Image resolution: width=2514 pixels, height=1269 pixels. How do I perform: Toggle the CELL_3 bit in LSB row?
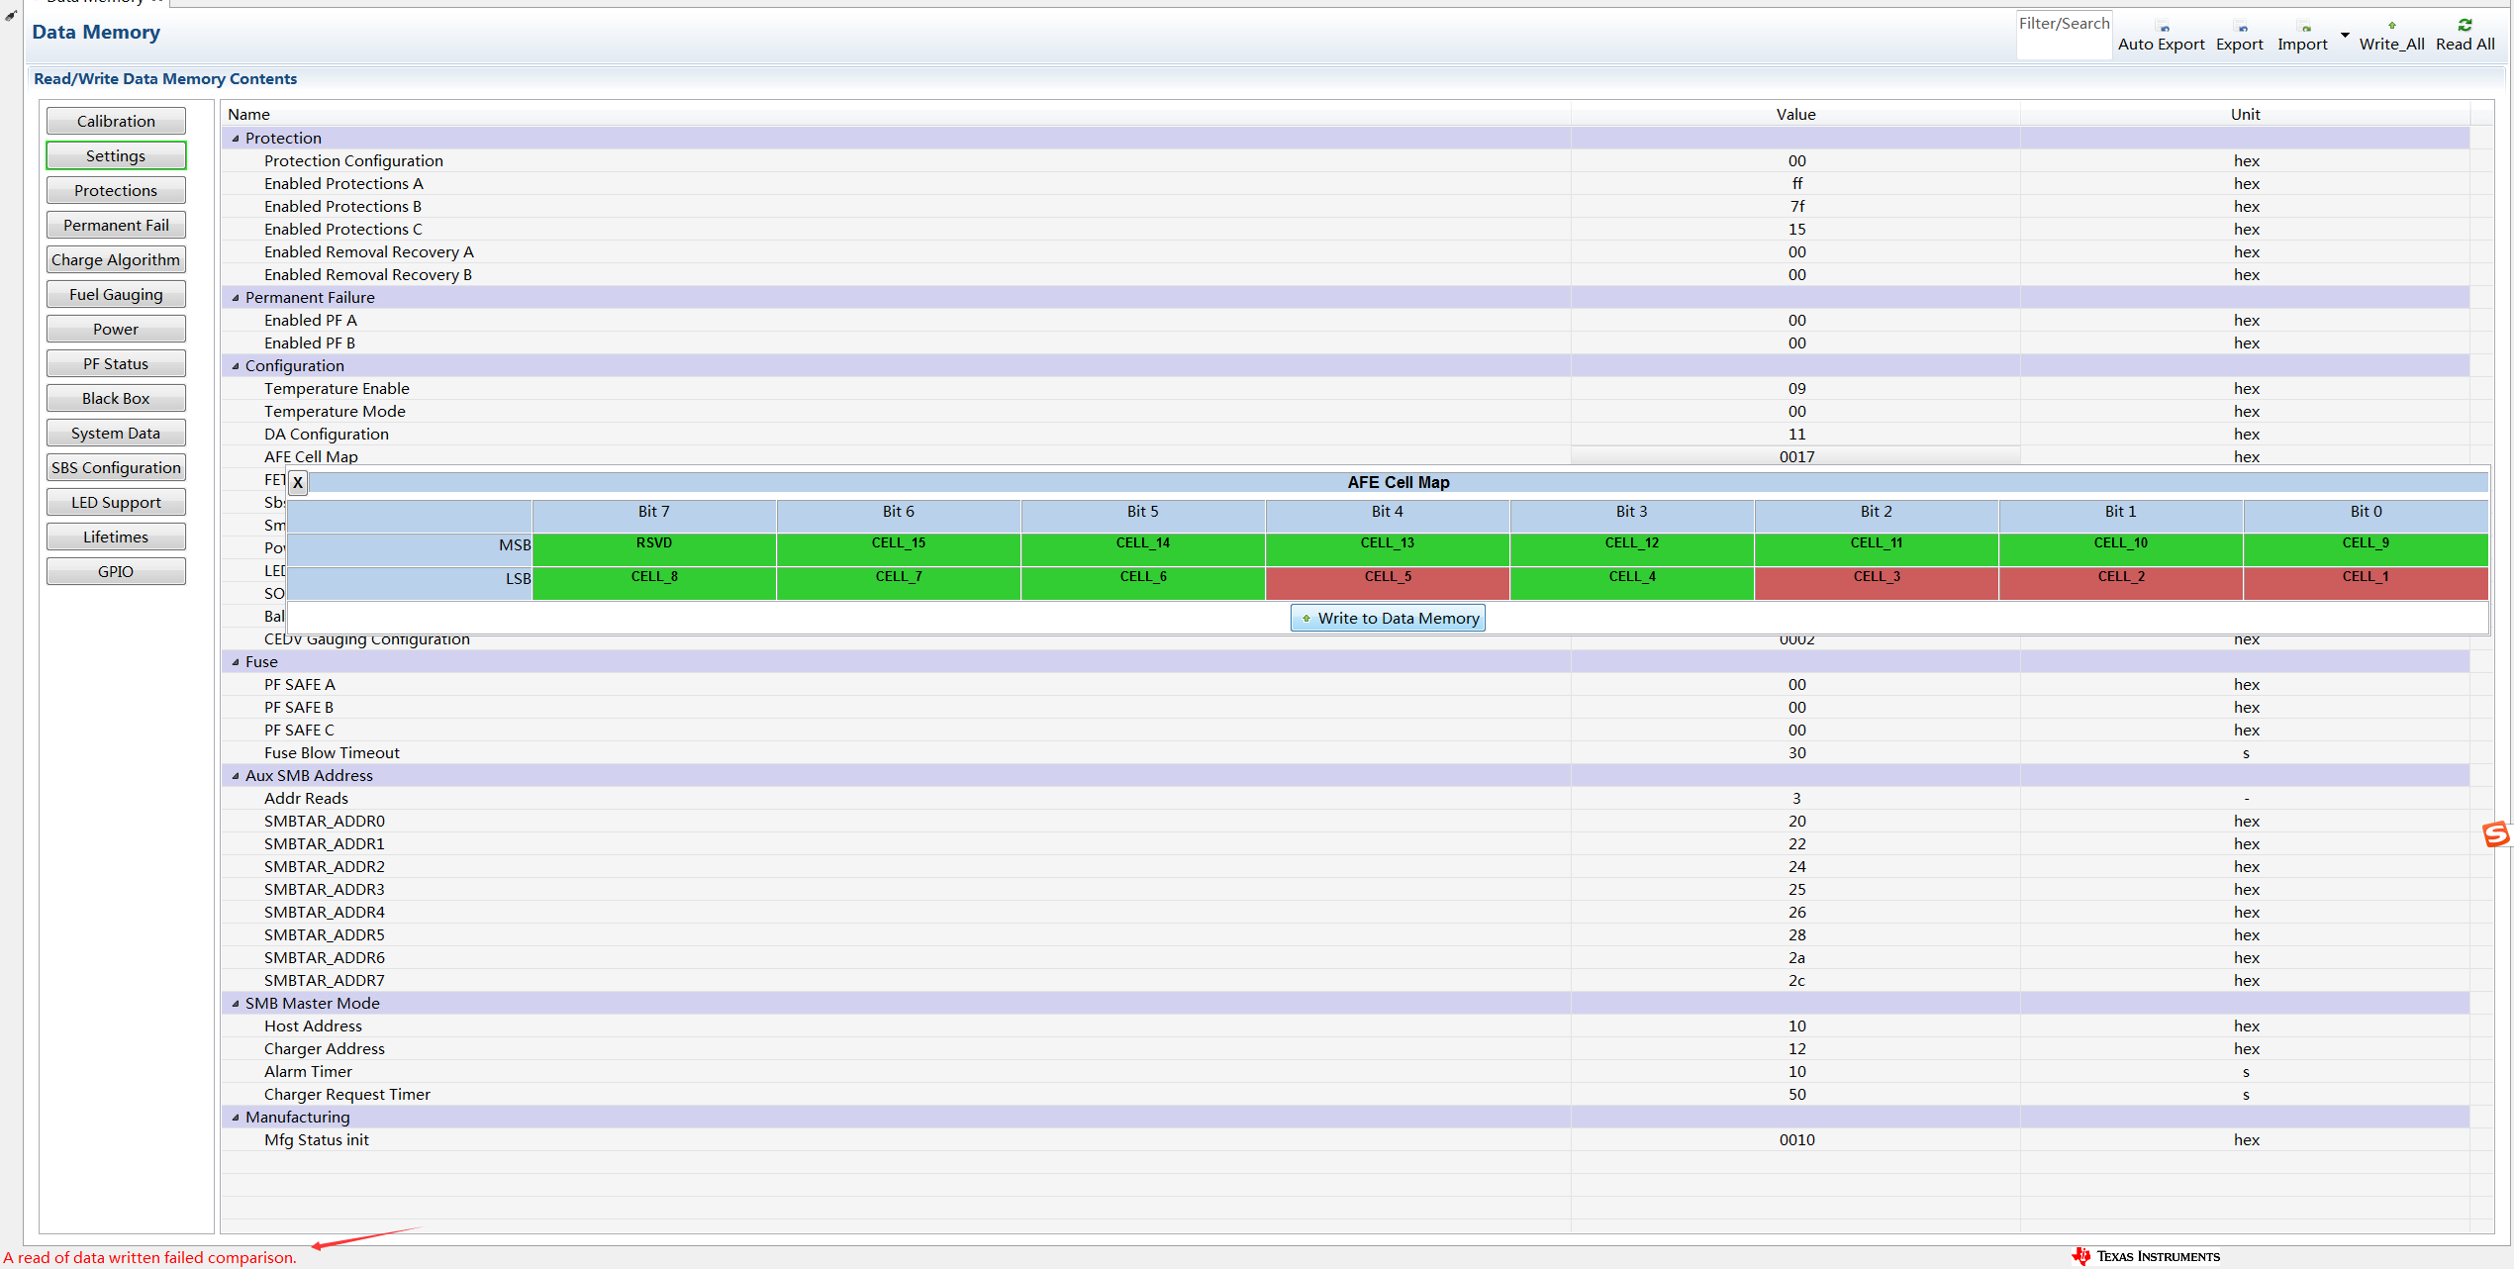click(x=1876, y=582)
